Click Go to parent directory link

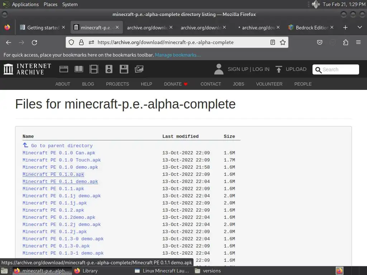(62, 146)
